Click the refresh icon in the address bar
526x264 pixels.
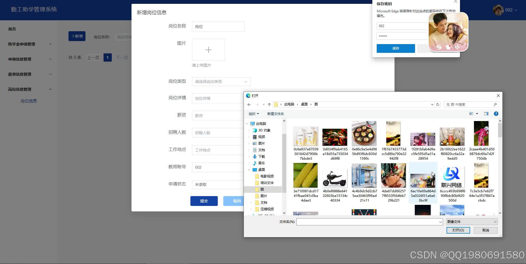[438, 104]
